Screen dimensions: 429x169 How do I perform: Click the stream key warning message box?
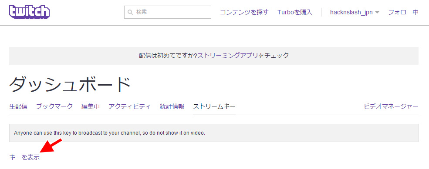coord(214,133)
